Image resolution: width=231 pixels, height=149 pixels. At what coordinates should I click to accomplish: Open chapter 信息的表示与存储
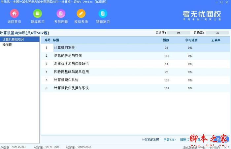click(x=68, y=56)
